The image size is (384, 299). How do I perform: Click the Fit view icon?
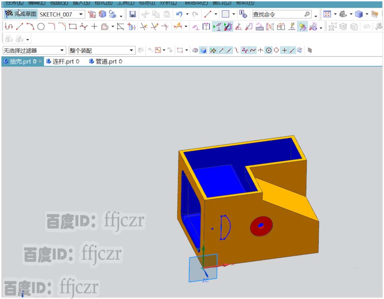pyautogui.click(x=327, y=14)
